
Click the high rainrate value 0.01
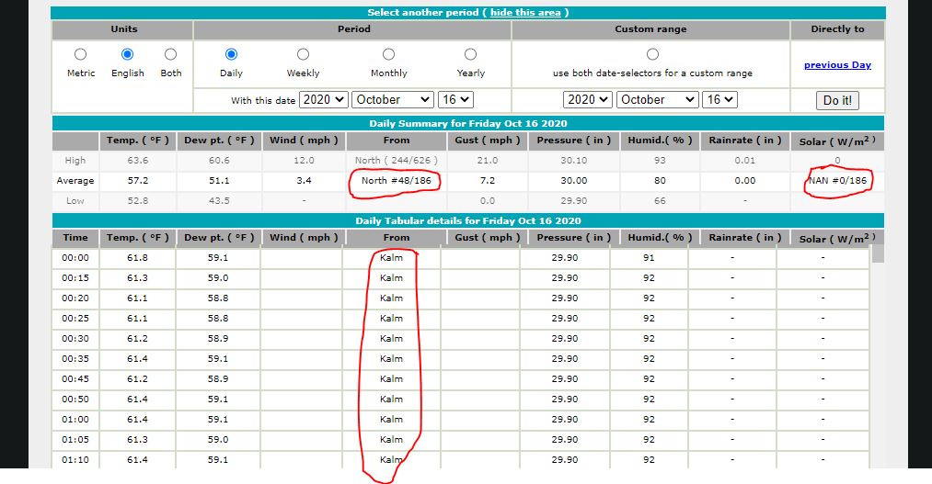(744, 160)
